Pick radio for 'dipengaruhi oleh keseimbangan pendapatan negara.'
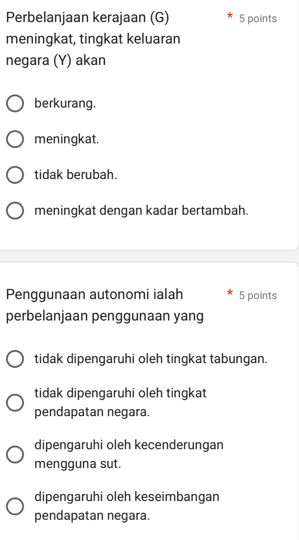Image resolution: width=299 pixels, height=540 pixels. coord(15,506)
